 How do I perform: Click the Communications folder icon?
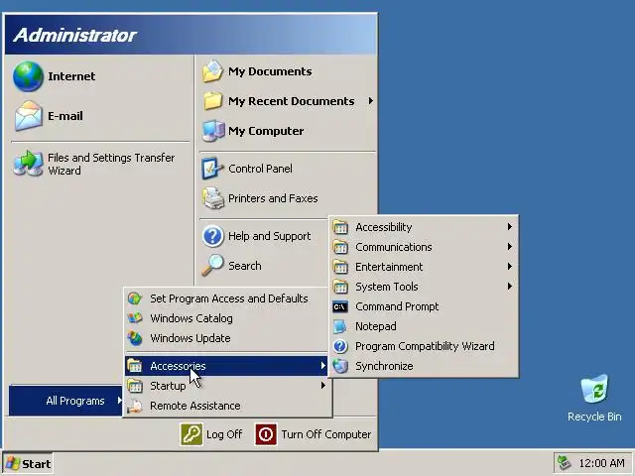340,247
